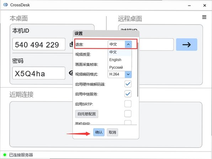Minimize the CrossDesk window
This screenshot has width=212, height=159.
point(189,6)
